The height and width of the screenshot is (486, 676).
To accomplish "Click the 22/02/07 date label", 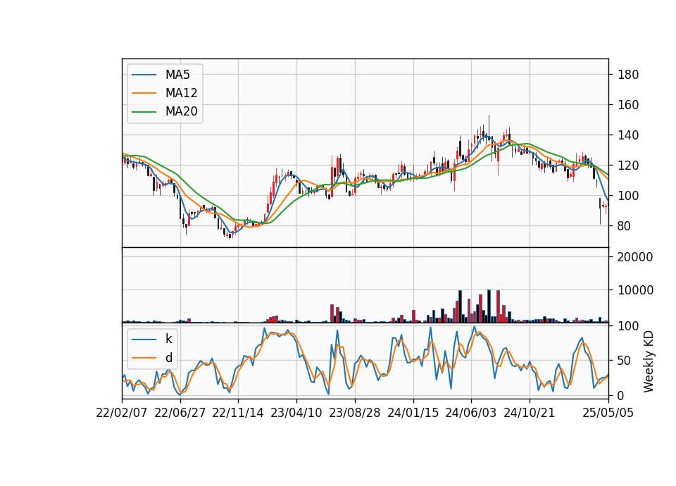I will tap(122, 413).
